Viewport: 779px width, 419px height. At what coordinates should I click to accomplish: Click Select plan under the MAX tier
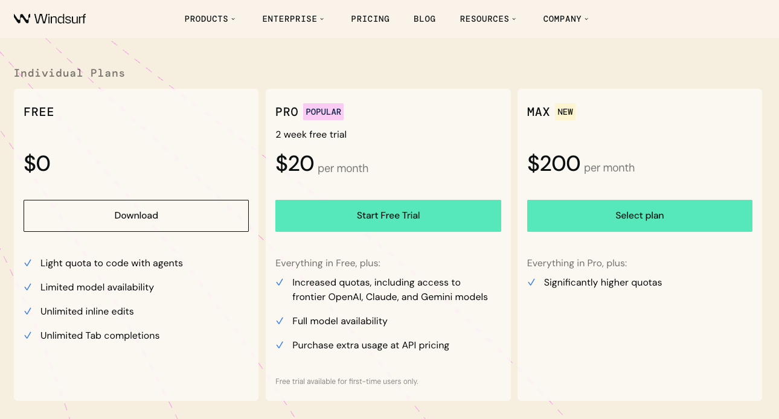pyautogui.click(x=640, y=216)
